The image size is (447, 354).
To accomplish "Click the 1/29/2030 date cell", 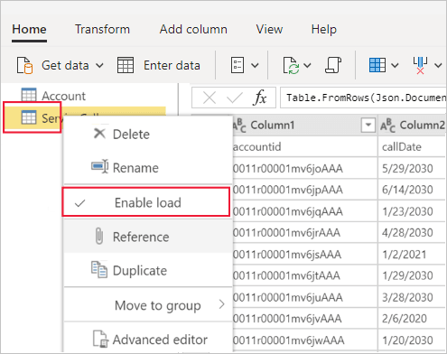I will tap(412, 275).
